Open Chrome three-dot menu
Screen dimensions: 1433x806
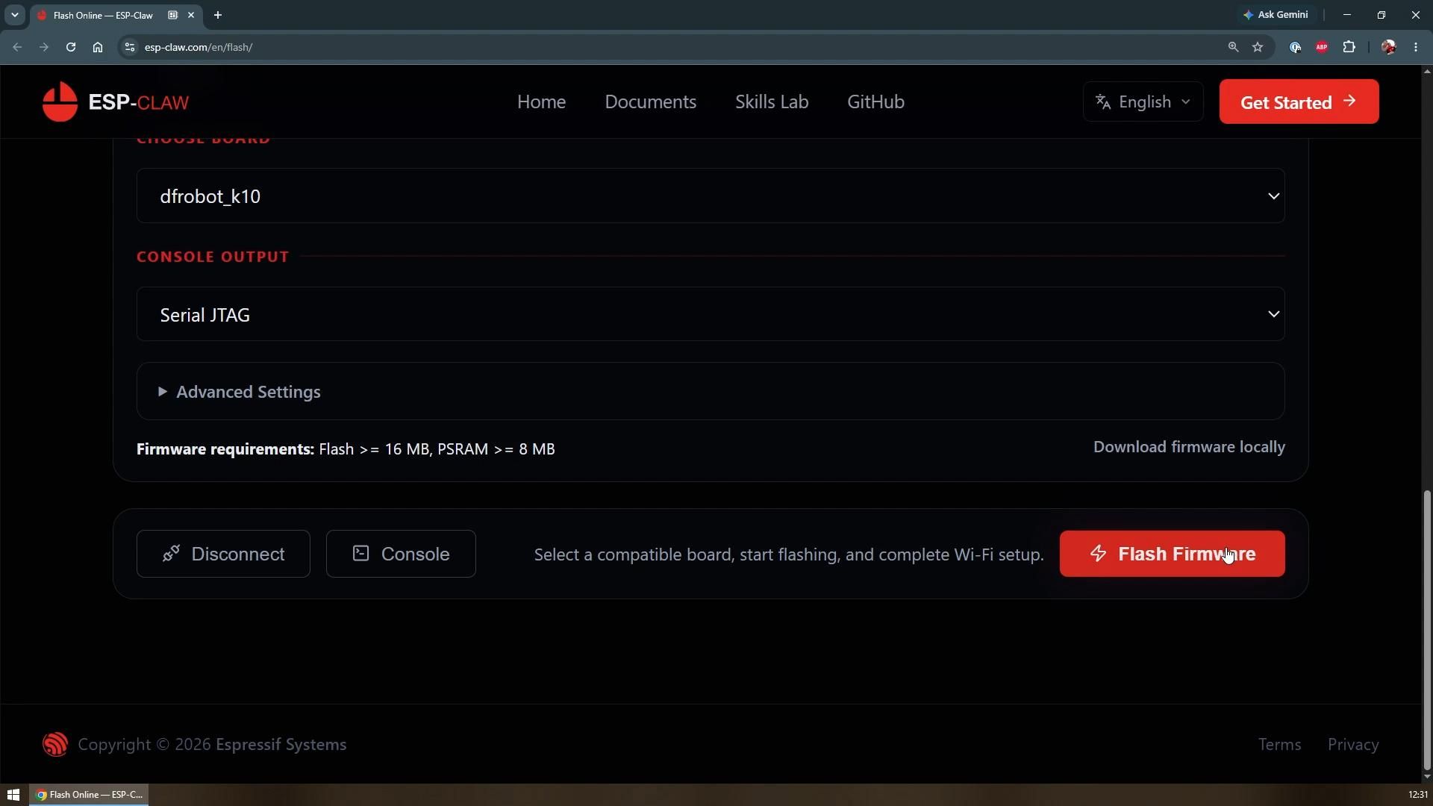(1416, 47)
